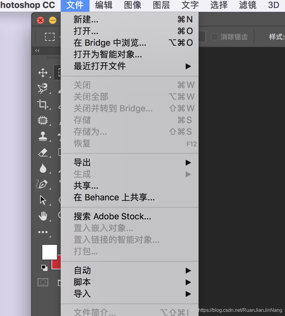Choose 新建... from the file menu
The width and height of the screenshot is (285, 316).
(129, 20)
